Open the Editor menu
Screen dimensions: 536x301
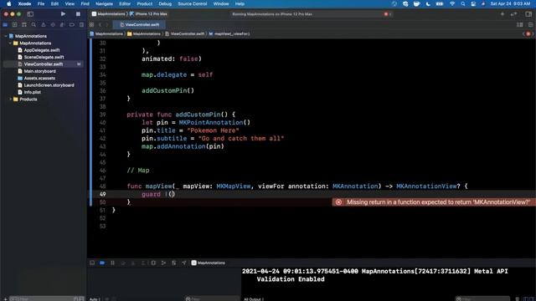[125, 3]
